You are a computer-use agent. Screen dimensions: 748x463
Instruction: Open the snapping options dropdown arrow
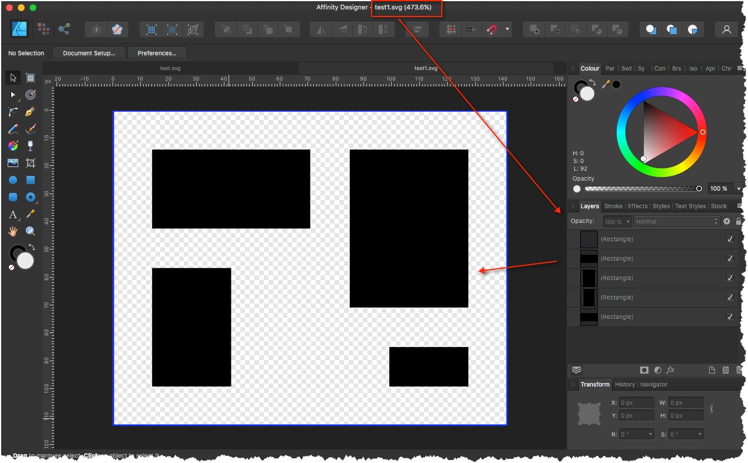click(x=507, y=29)
